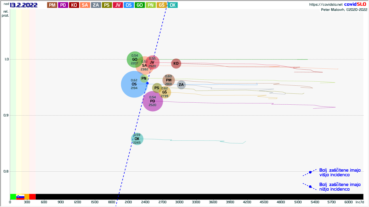This screenshot has width=369, height=207.
Task: Select the OS blue legend badge
Action: point(129,5)
